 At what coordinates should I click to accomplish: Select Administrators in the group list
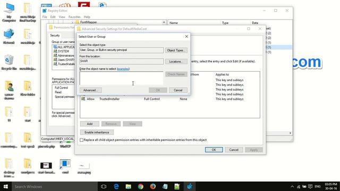pyautogui.click(x=64, y=56)
